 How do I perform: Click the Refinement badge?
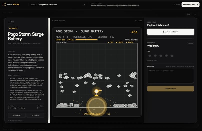[13, 28]
